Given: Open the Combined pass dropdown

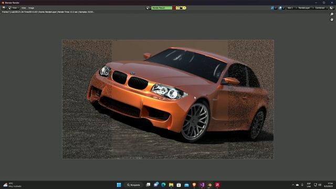Looking at the screenshot, I should tap(321, 8).
